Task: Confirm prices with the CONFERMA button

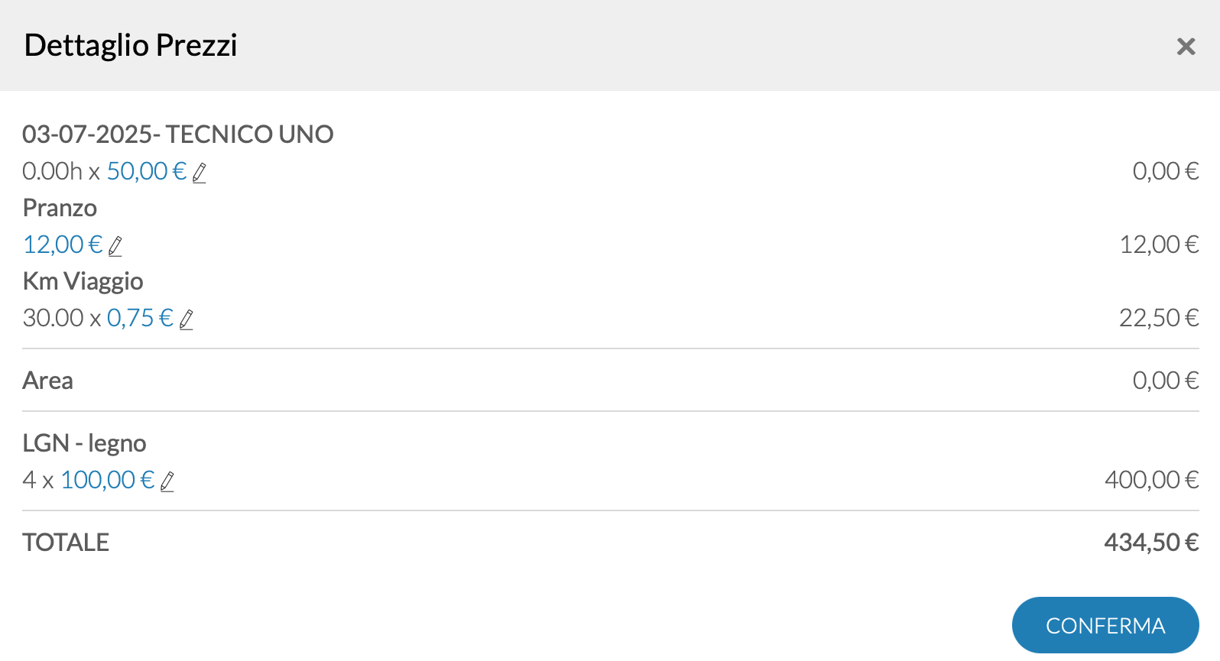Action: coord(1105,625)
